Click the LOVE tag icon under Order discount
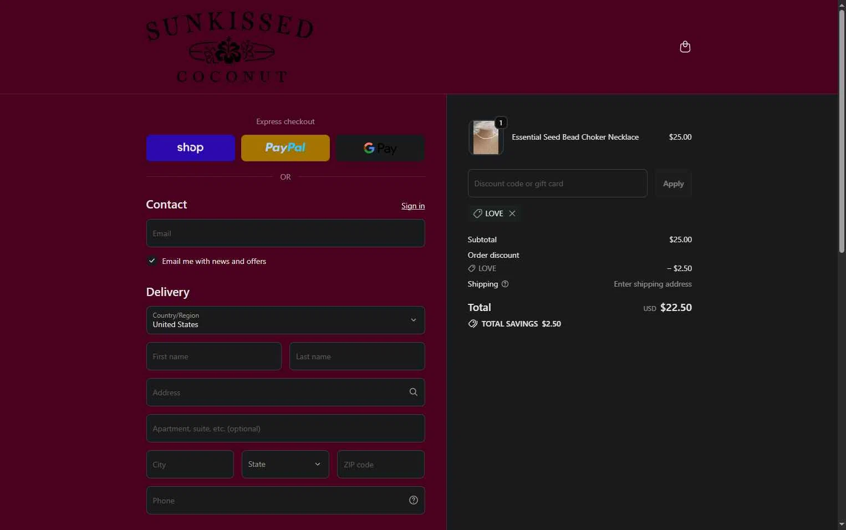The image size is (846, 530). (472, 268)
